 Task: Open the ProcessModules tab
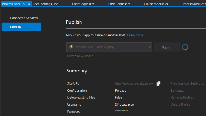[x=194, y=4]
